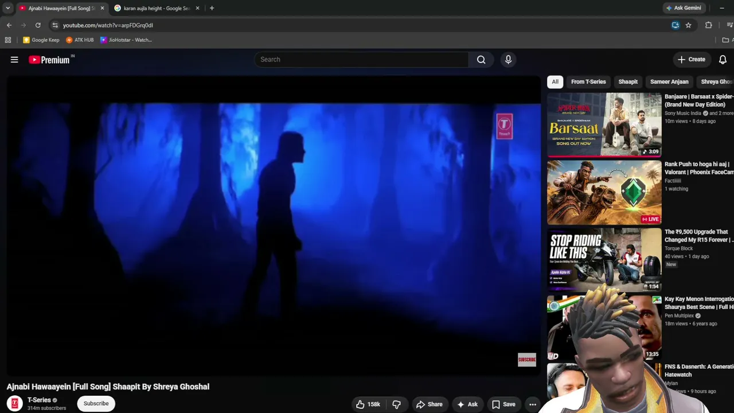Open the Stop Riding Like This thumbnail

point(604,260)
